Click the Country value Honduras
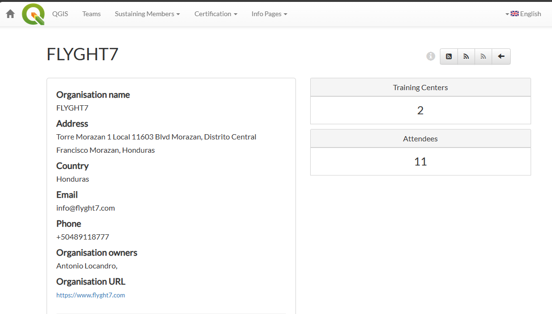This screenshot has width=552, height=314. point(73,179)
